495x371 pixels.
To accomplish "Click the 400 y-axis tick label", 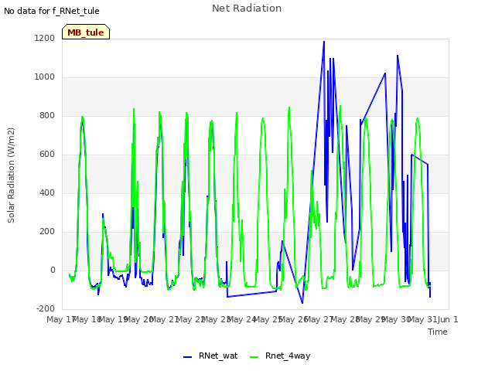I will pos(47,192).
